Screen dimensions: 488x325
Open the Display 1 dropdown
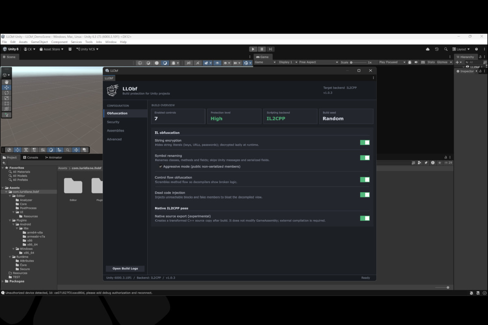coord(288,62)
